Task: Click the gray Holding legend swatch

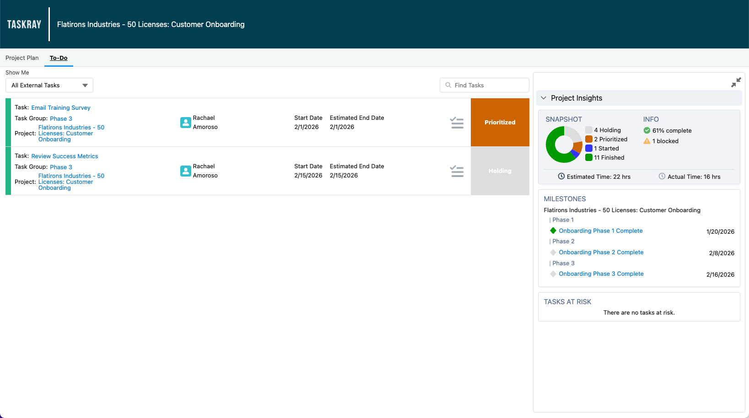Action: pos(589,130)
